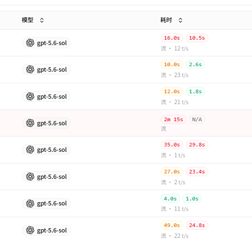
Task: Click the red 29.8s latency badge
Action: coord(197,145)
